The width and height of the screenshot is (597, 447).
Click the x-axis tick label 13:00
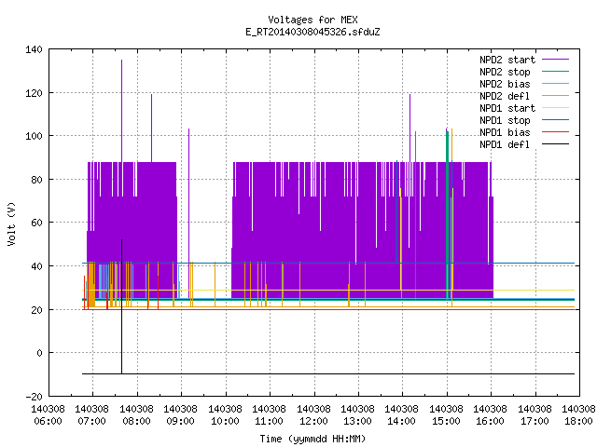[358, 421]
